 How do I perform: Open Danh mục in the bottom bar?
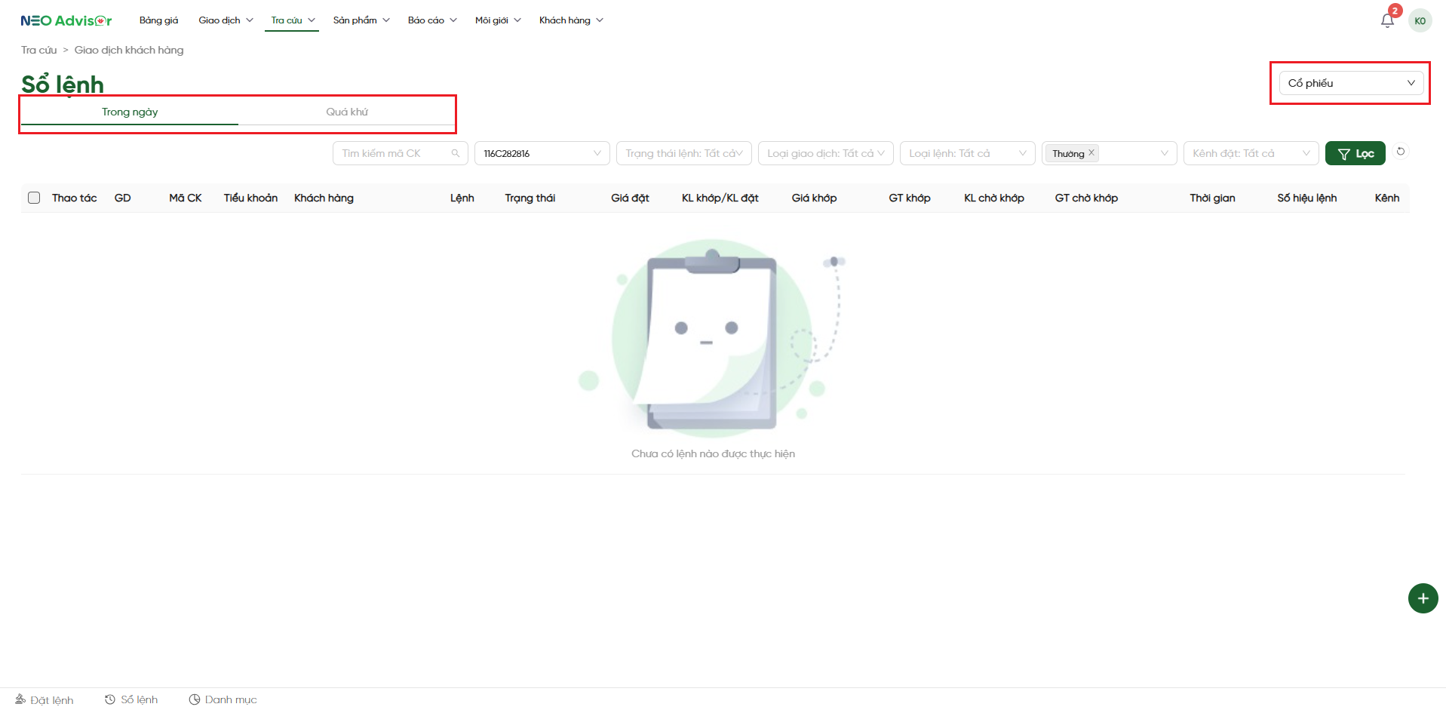(223, 699)
